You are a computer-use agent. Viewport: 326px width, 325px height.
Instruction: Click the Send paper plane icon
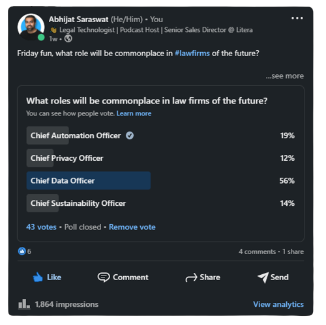263,277
